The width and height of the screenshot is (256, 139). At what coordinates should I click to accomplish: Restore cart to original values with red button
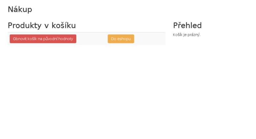coord(43,39)
